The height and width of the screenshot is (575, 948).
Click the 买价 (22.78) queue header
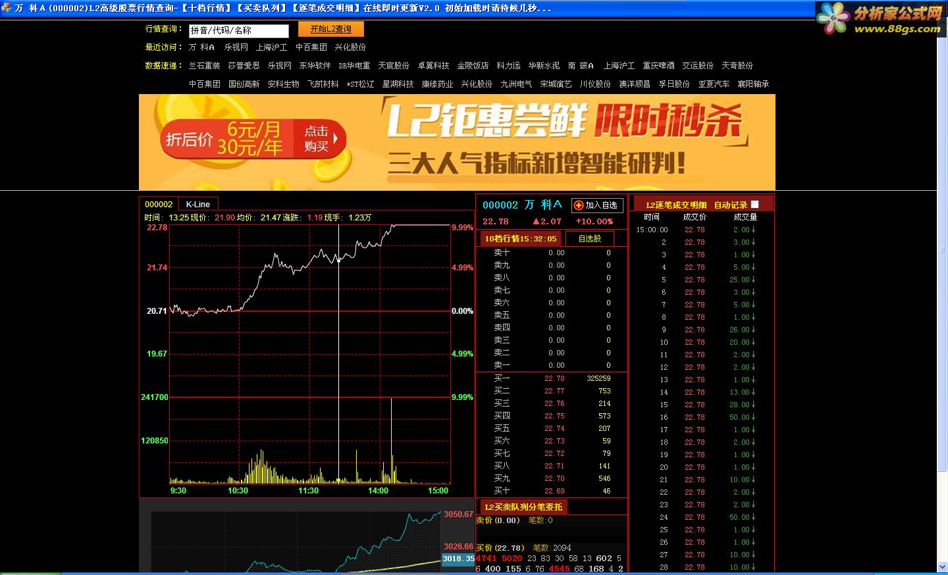[x=500, y=547]
